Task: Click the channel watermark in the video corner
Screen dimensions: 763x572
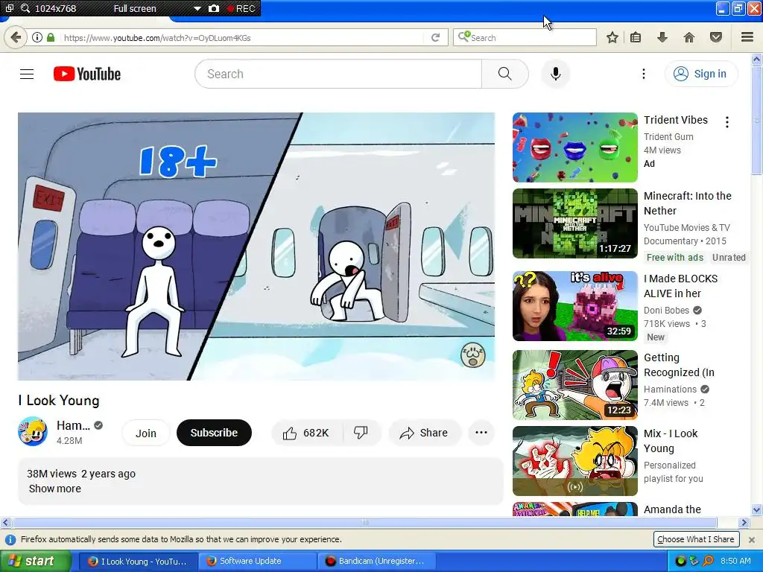Action: pyautogui.click(x=472, y=355)
